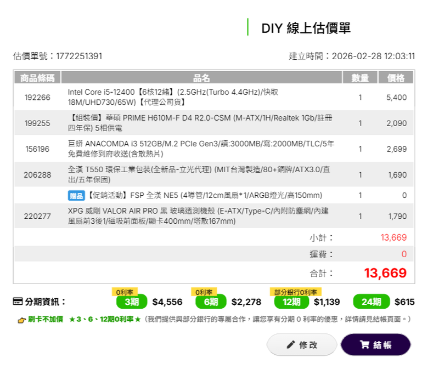
Task: Click the 小計 amount 13,669
Action: 393,237
